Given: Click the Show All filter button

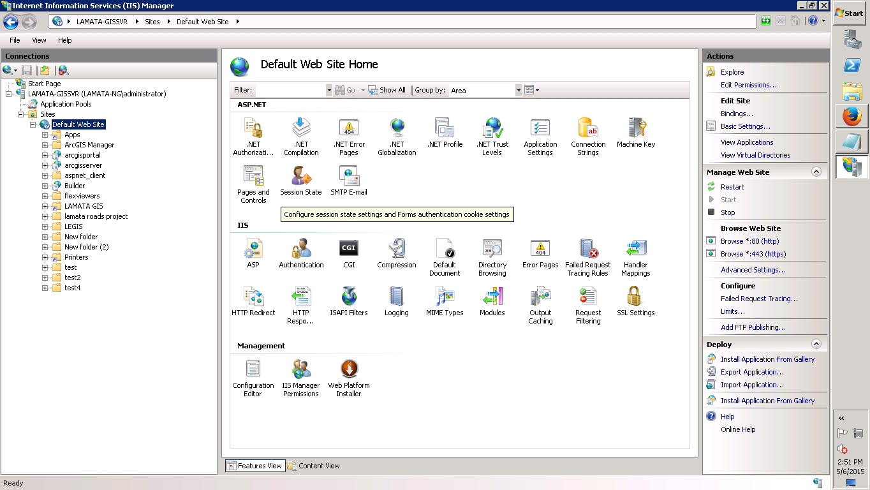Looking at the screenshot, I should point(387,91).
